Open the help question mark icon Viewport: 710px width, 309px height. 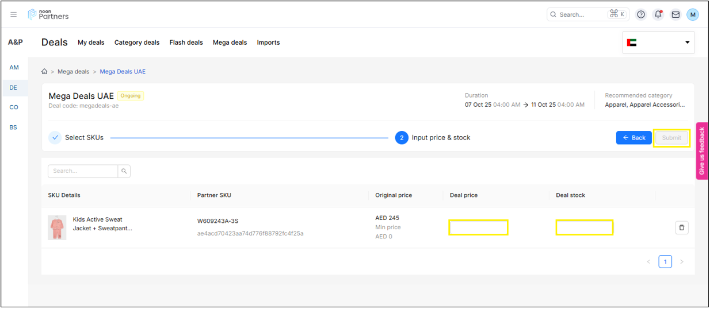click(641, 14)
